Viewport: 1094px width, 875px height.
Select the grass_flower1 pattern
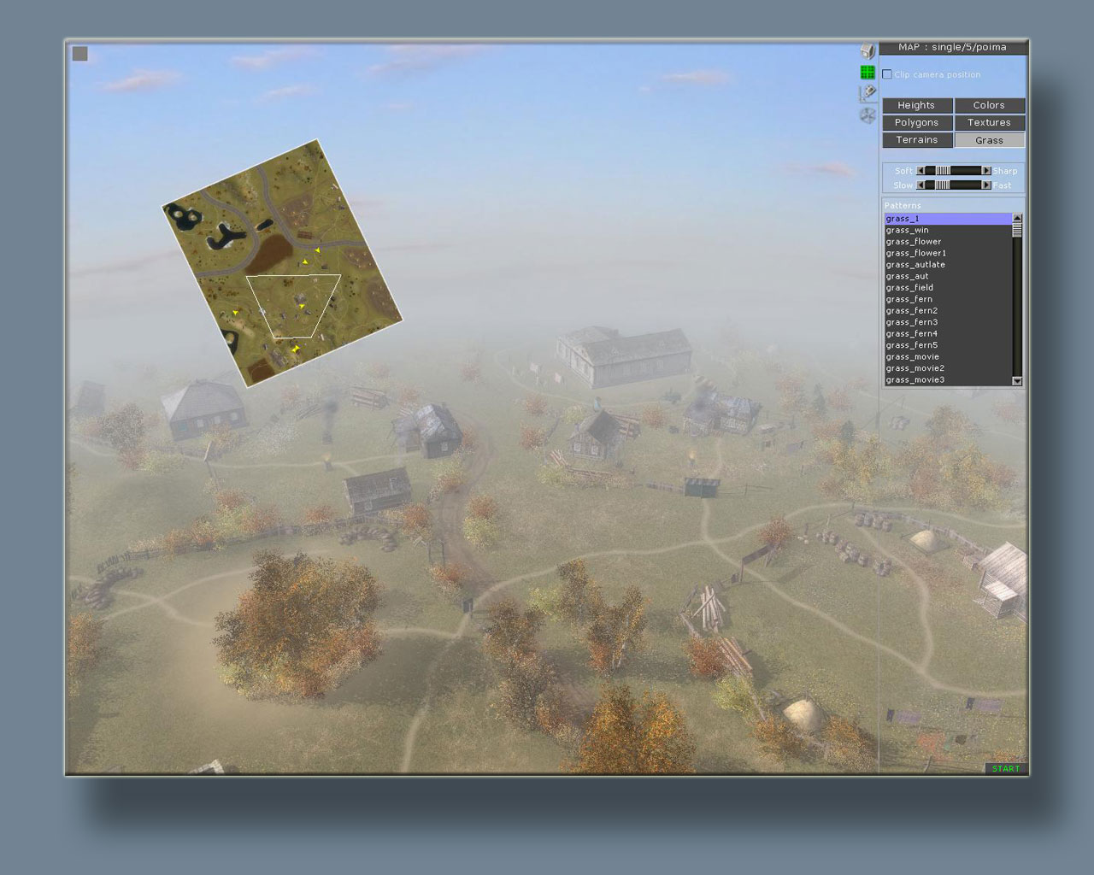click(x=948, y=253)
